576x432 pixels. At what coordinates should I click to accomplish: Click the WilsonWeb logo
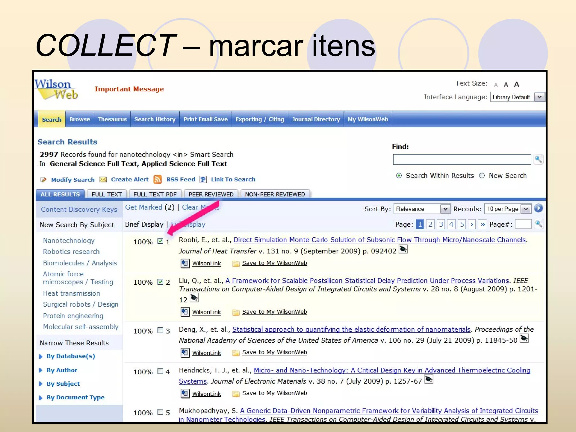[56, 89]
